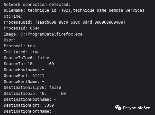Select the SourcePort 61421 value
155x115 pixels.
click(x=38, y=76)
